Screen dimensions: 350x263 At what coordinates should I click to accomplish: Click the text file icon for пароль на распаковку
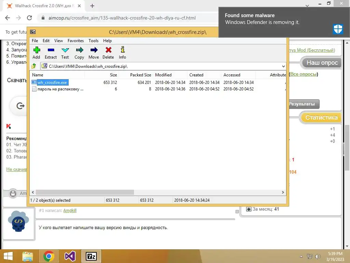[x=34, y=89]
